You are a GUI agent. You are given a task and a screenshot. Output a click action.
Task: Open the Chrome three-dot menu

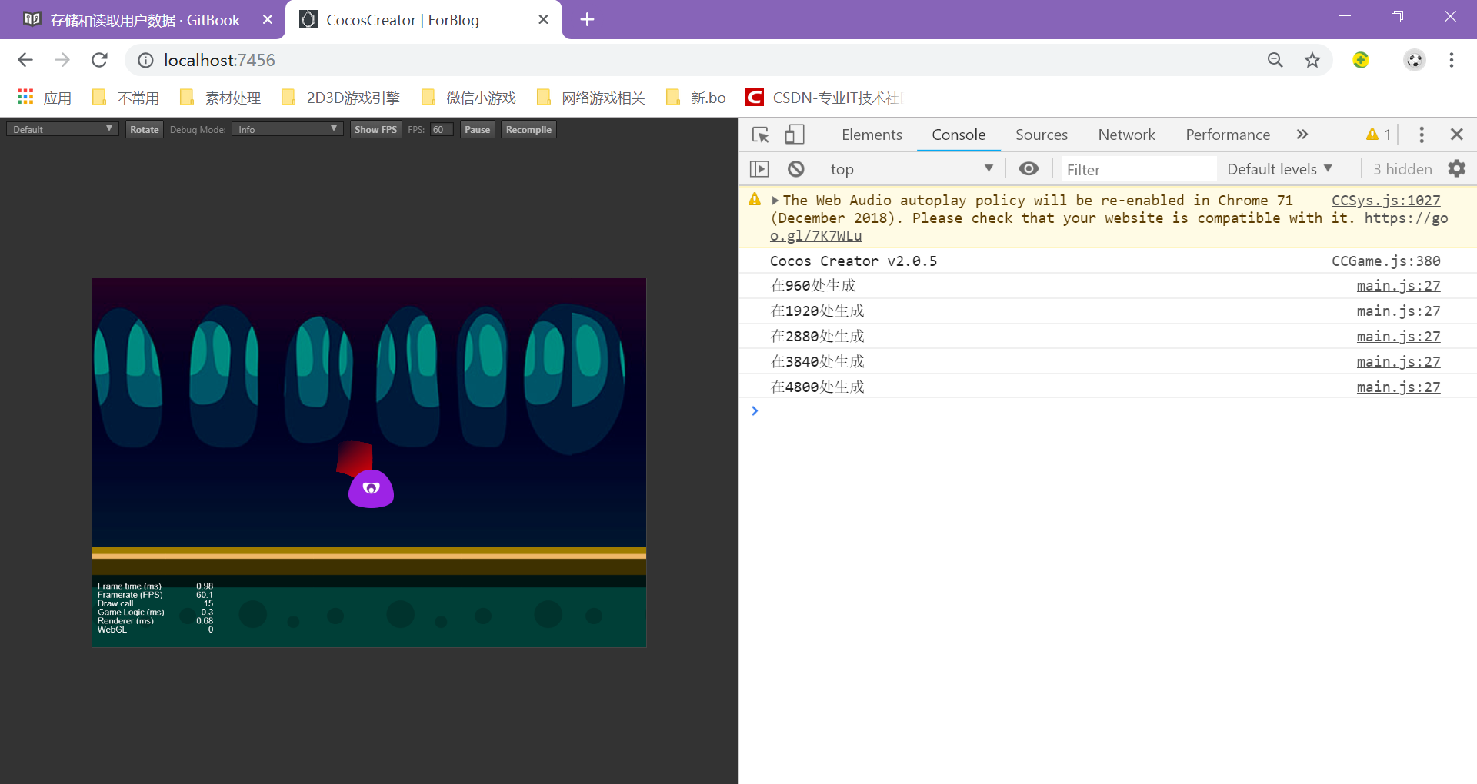point(1452,60)
